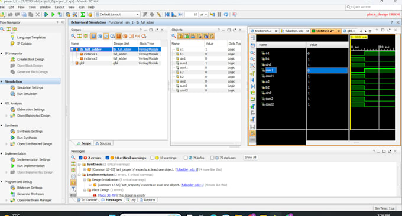Image resolution: width=402 pixels, height=216 pixels.
Task: Enable the warnings filter checkbox
Action: coord(153,158)
